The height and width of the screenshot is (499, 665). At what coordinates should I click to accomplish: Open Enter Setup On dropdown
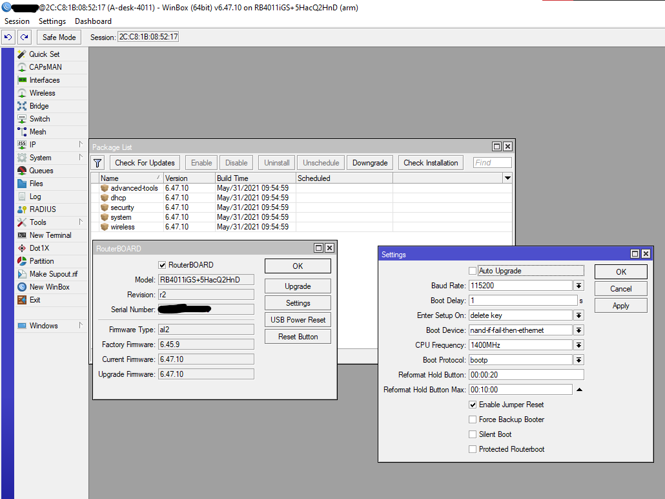[x=579, y=315]
